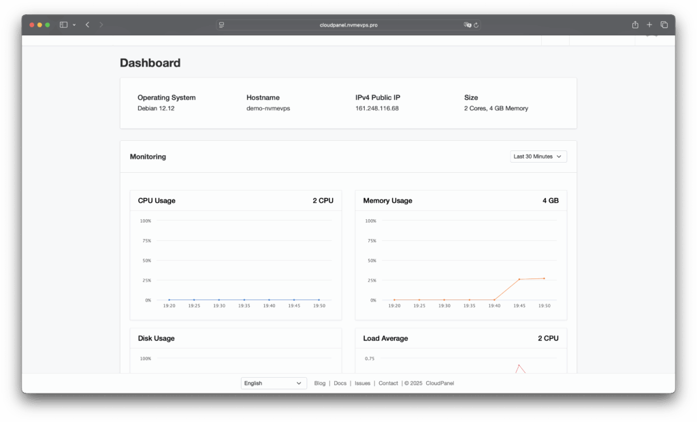This screenshot has height=422, width=697.
Task: Click the browser back arrow
Action: click(x=87, y=25)
